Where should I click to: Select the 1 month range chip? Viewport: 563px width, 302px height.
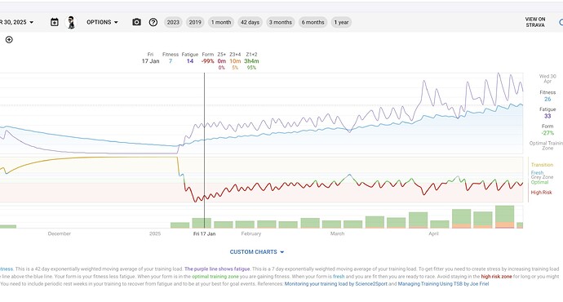(x=221, y=22)
